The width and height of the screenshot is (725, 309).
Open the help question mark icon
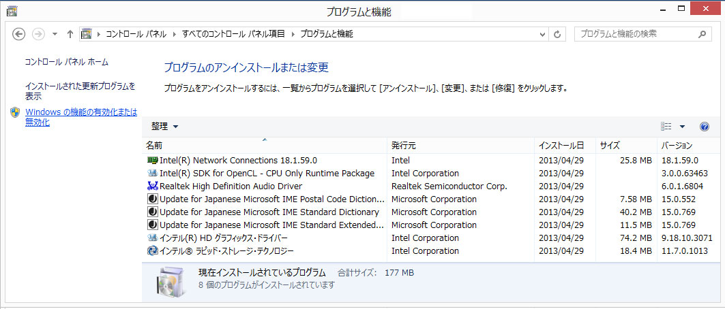pos(705,127)
